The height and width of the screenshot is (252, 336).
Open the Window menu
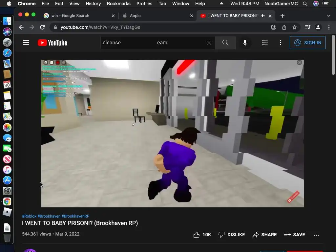click(181, 4)
